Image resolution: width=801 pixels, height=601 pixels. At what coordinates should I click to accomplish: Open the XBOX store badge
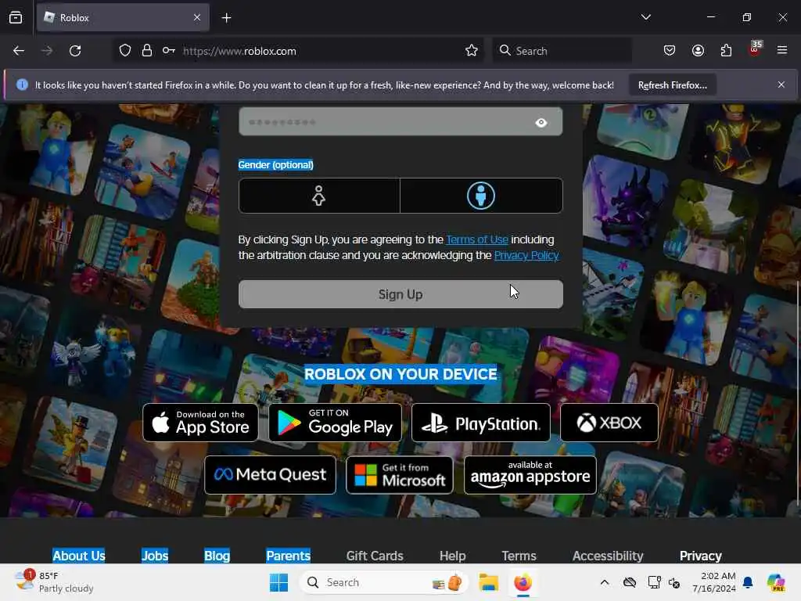coord(609,423)
